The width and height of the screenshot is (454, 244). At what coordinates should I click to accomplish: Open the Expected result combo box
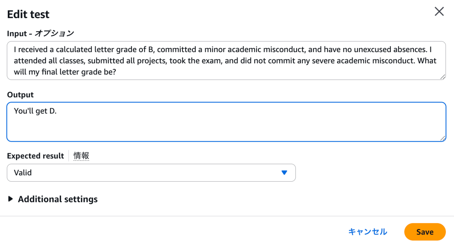(x=151, y=173)
